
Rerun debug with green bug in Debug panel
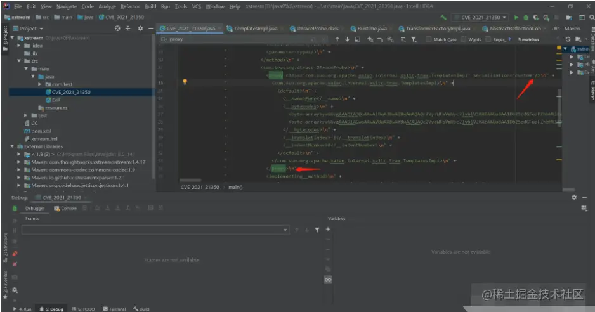coord(15,209)
